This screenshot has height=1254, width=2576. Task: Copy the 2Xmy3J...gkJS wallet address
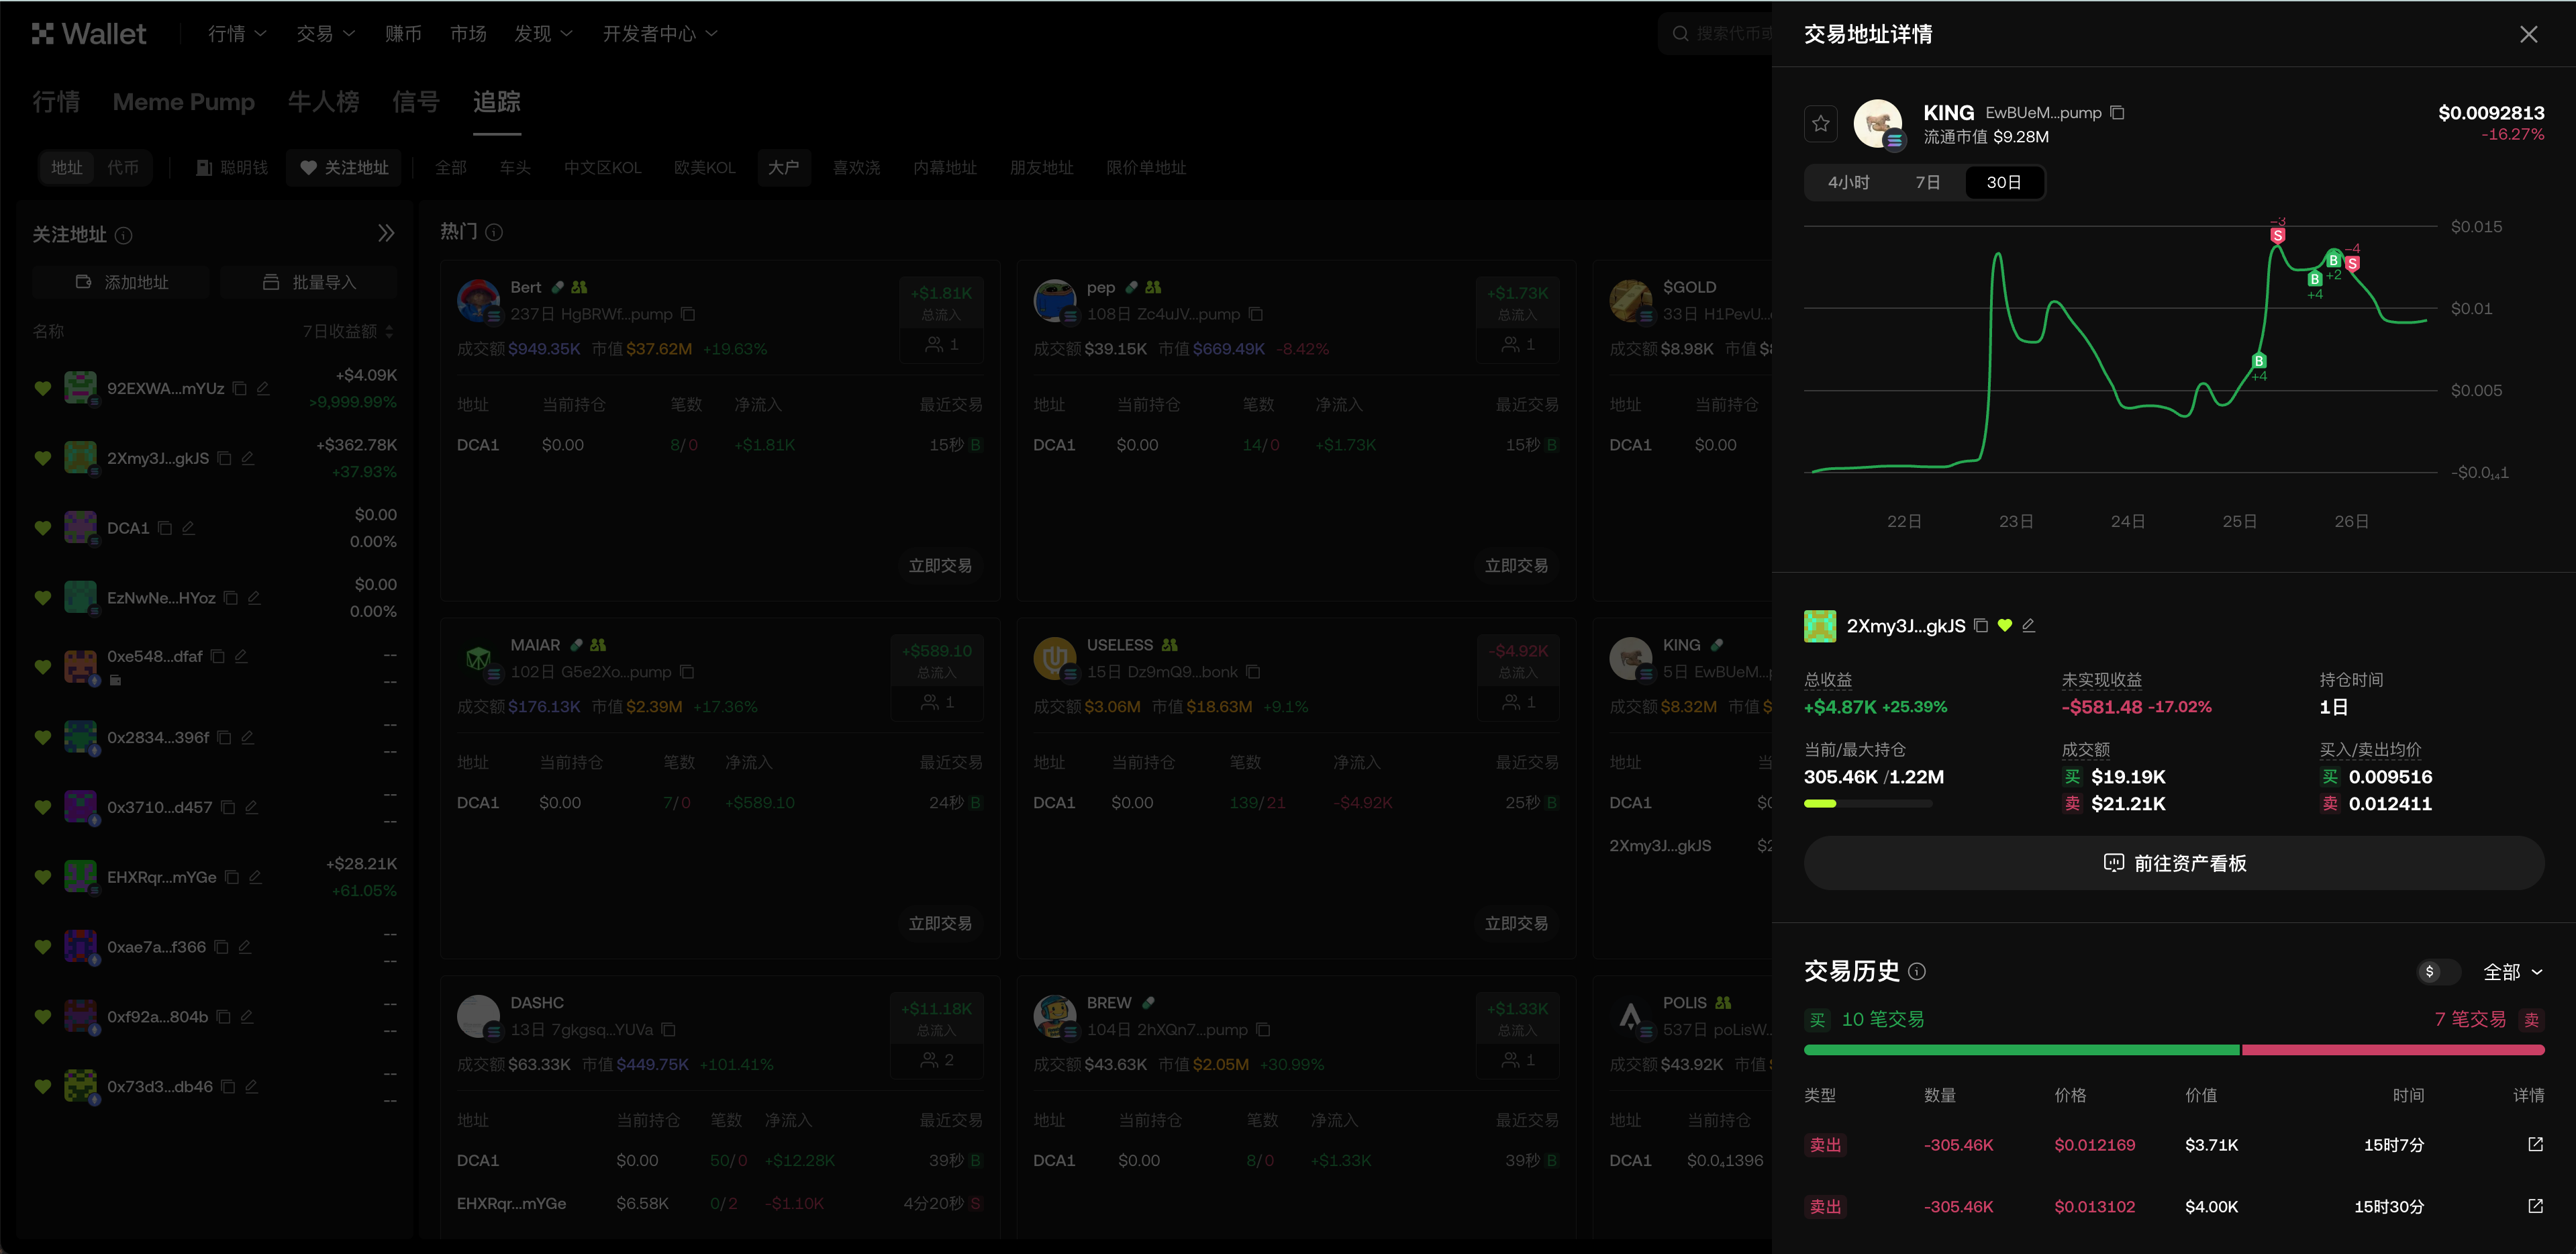(x=1983, y=625)
